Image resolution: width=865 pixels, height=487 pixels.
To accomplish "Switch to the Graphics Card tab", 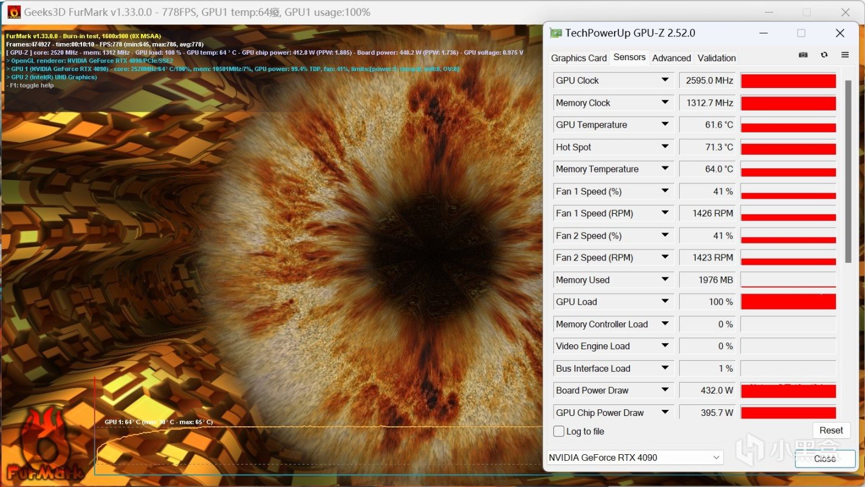I will click(579, 58).
